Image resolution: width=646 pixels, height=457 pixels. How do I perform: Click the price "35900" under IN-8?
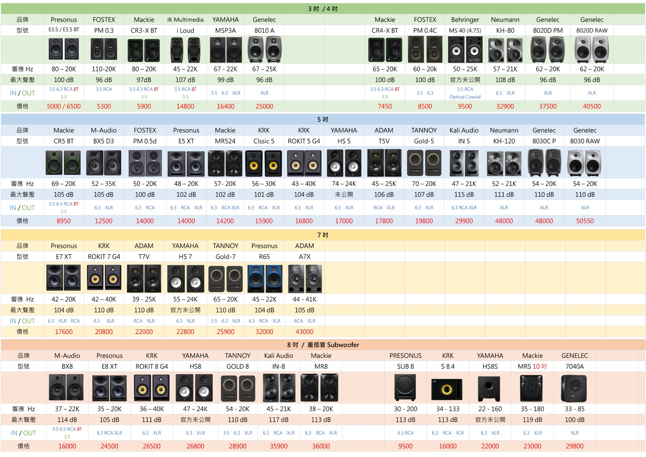pyautogui.click(x=278, y=446)
